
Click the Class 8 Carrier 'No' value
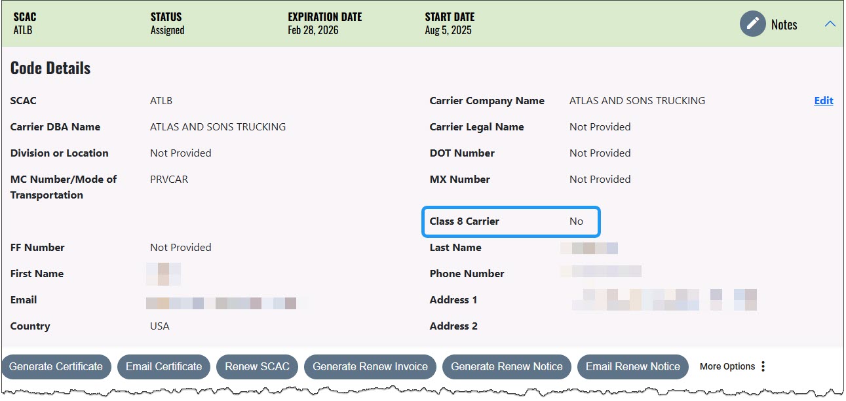coord(576,221)
